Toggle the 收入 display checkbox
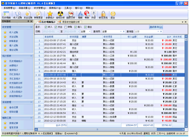This screenshot has width=189, height=137. click(46, 27)
